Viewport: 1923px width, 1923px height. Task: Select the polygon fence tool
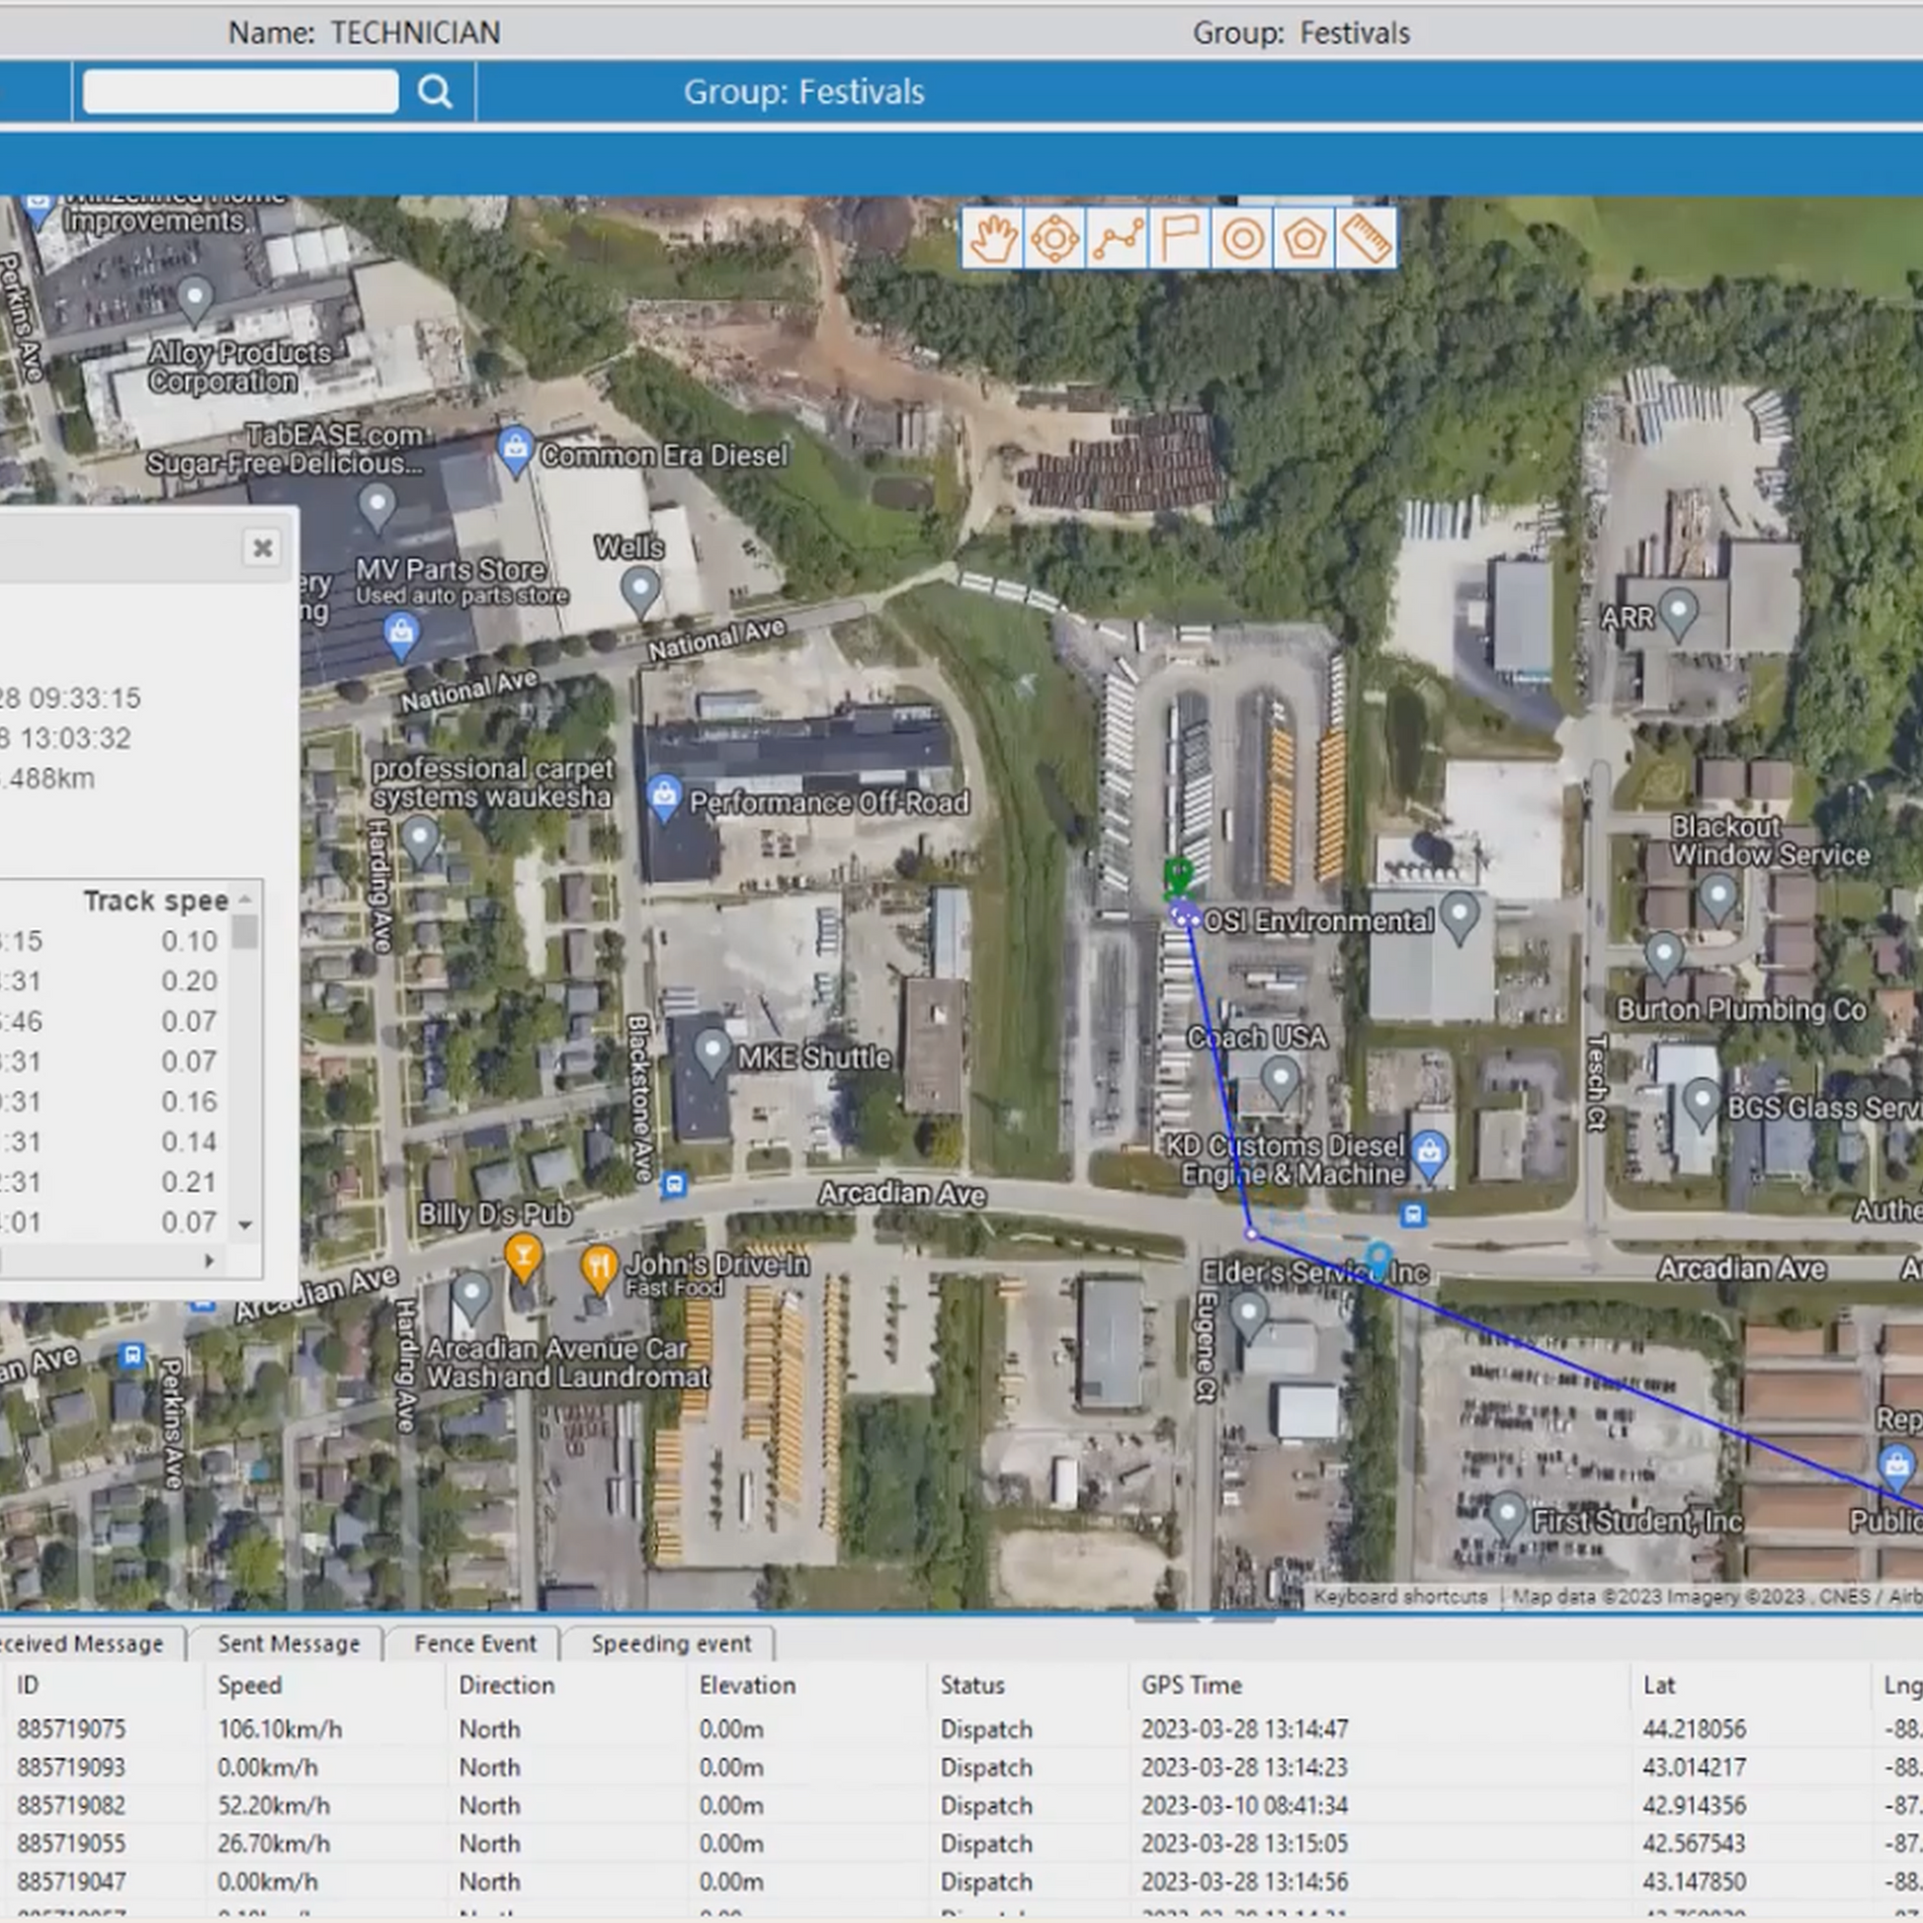click(1303, 239)
